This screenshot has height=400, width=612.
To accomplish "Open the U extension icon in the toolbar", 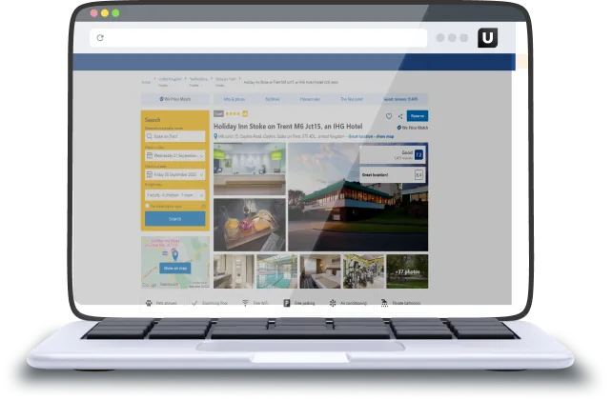I will click(x=487, y=38).
